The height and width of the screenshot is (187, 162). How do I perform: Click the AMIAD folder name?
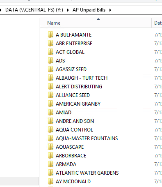click(64, 113)
